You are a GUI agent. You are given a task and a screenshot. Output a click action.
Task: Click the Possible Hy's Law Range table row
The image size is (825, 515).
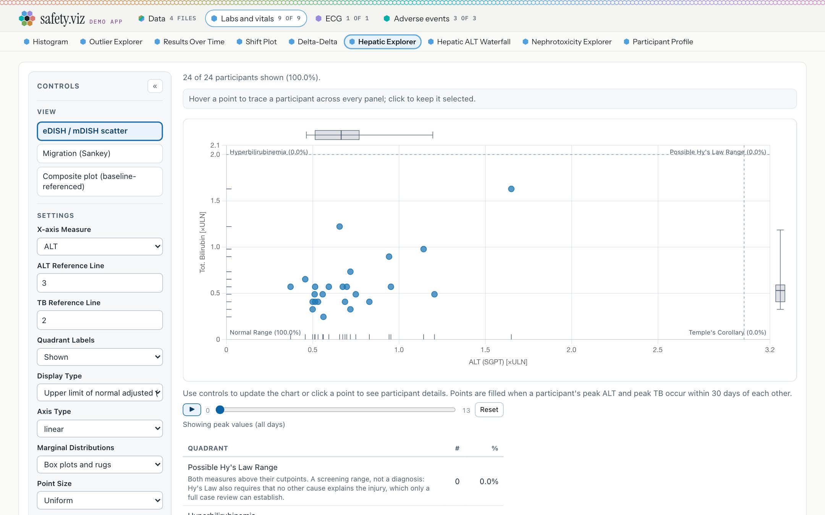[x=343, y=481]
